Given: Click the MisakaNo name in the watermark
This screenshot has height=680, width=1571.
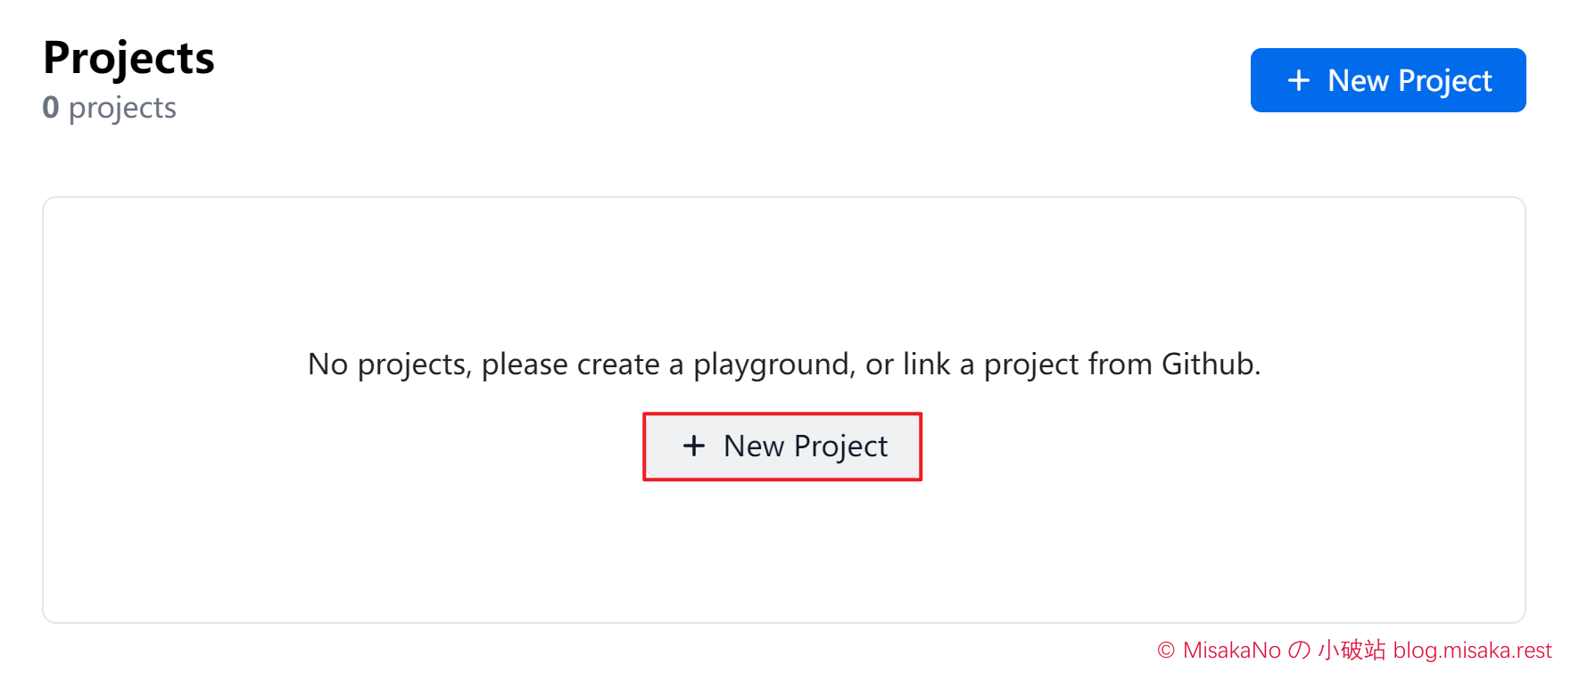Looking at the screenshot, I should tap(1232, 651).
